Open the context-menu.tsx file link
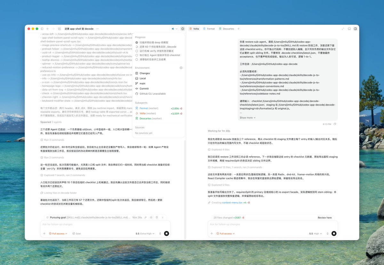 (232, 202)
